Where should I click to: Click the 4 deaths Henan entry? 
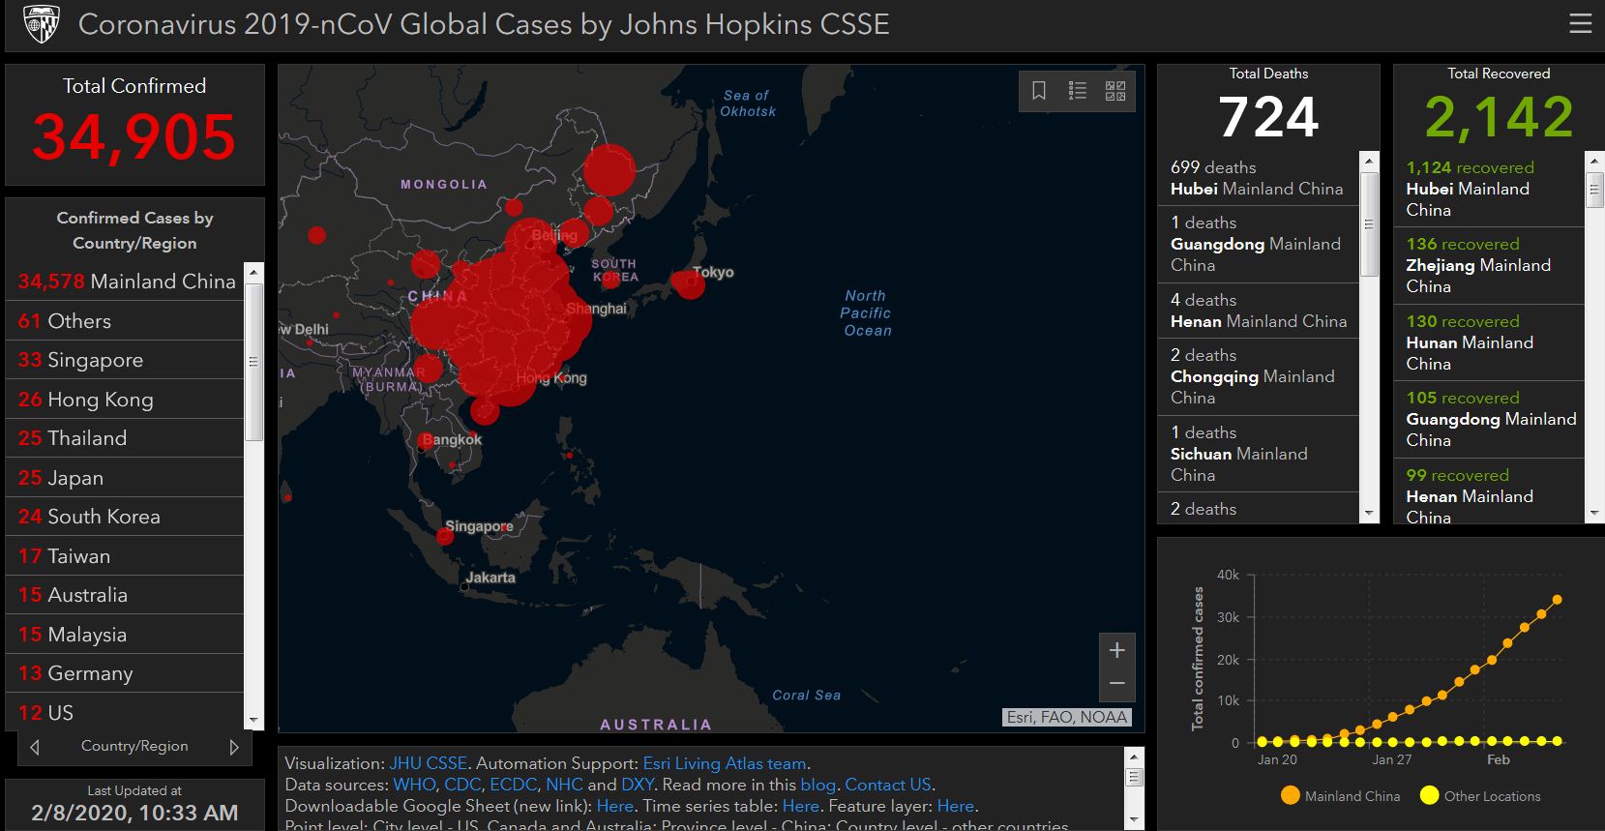(1259, 311)
